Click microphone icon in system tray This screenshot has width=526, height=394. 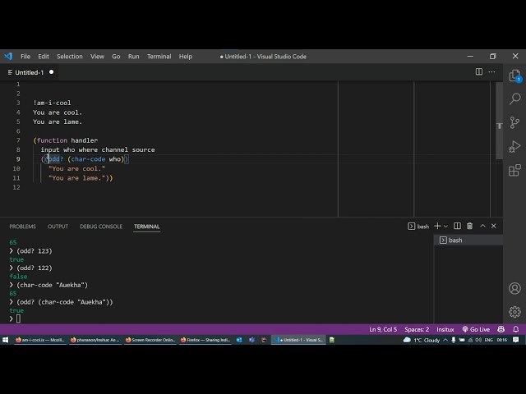click(454, 340)
